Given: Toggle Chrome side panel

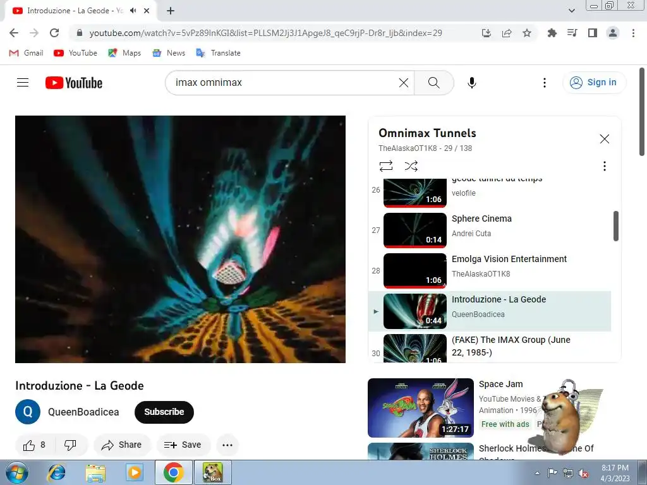Looking at the screenshot, I should pyautogui.click(x=593, y=33).
